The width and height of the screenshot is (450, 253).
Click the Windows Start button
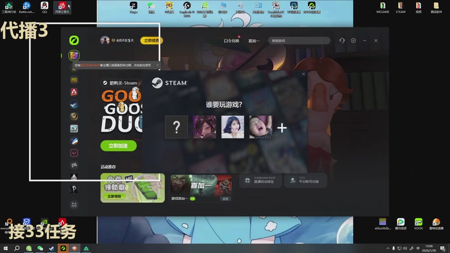coord(5,248)
